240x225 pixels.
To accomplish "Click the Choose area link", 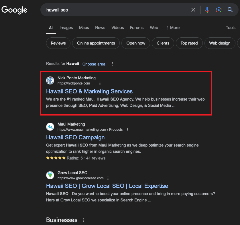I will [x=94, y=64].
